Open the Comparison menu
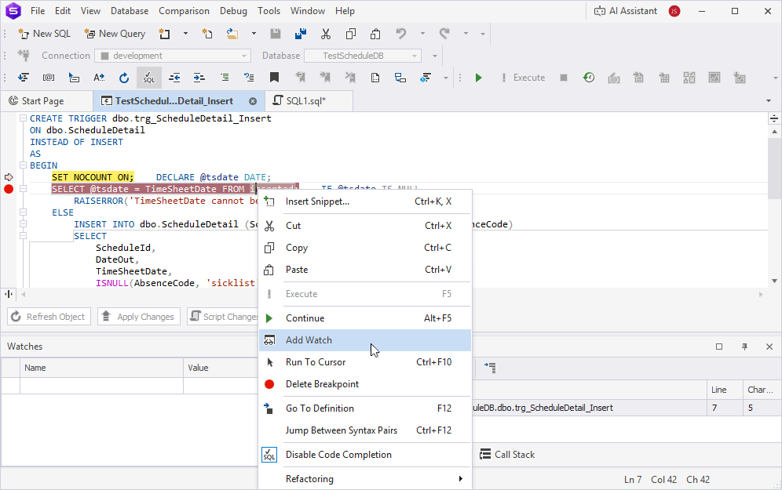 click(184, 11)
